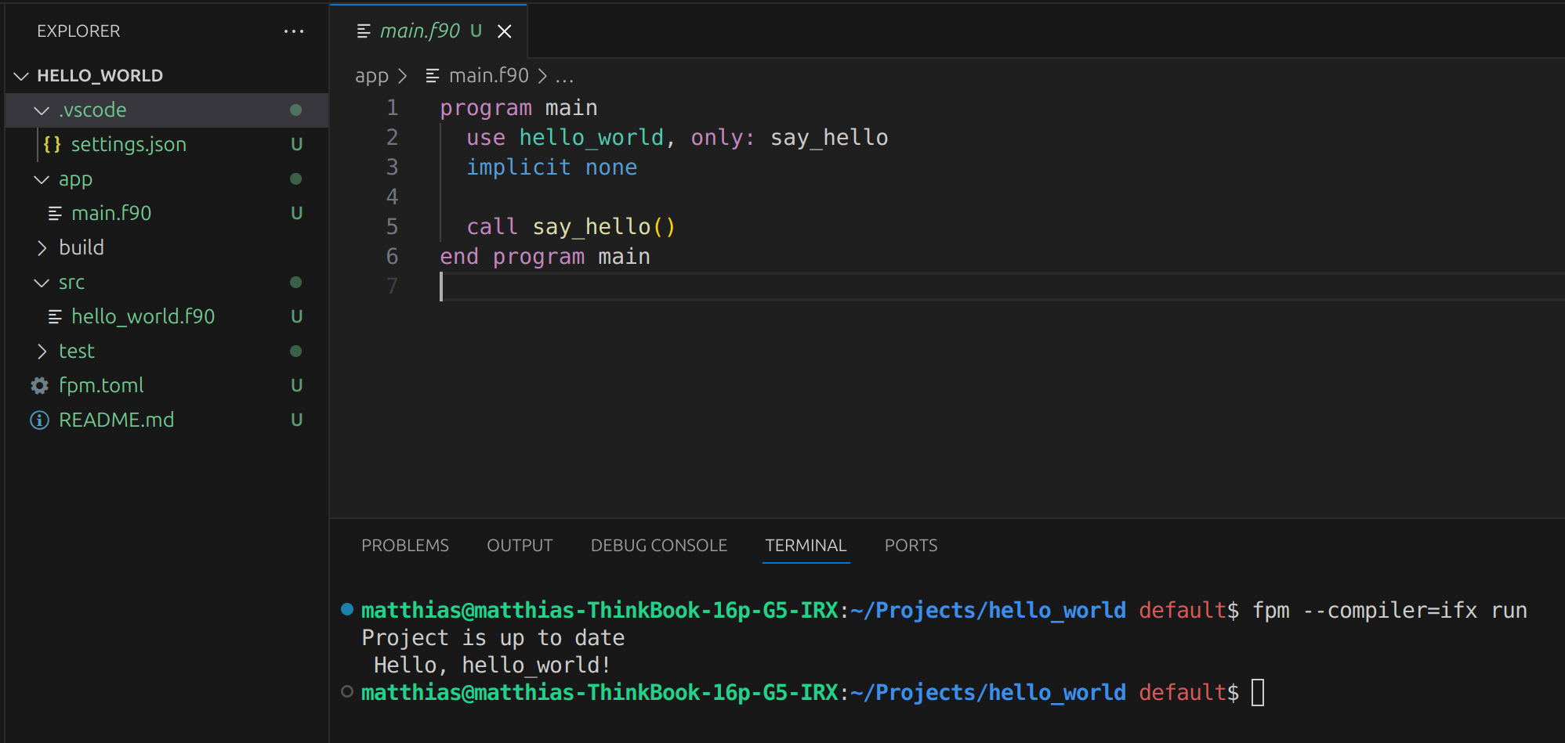Viewport: 1565px width, 743px height.
Task: Switch to the PROBLEMS panel tab
Action: point(405,546)
